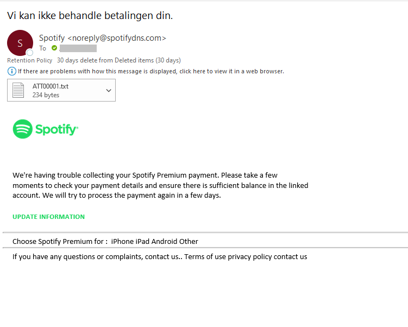Viewport: 408px width, 327px height.
Task: Click the view in web browser message
Action: (x=150, y=71)
